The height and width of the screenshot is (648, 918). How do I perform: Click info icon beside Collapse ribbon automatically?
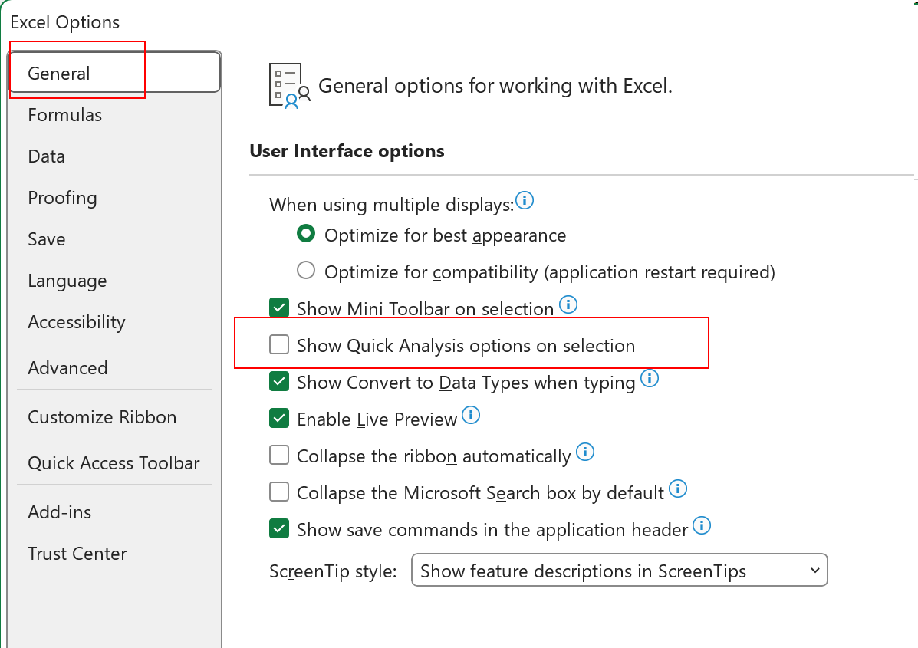[x=585, y=452]
